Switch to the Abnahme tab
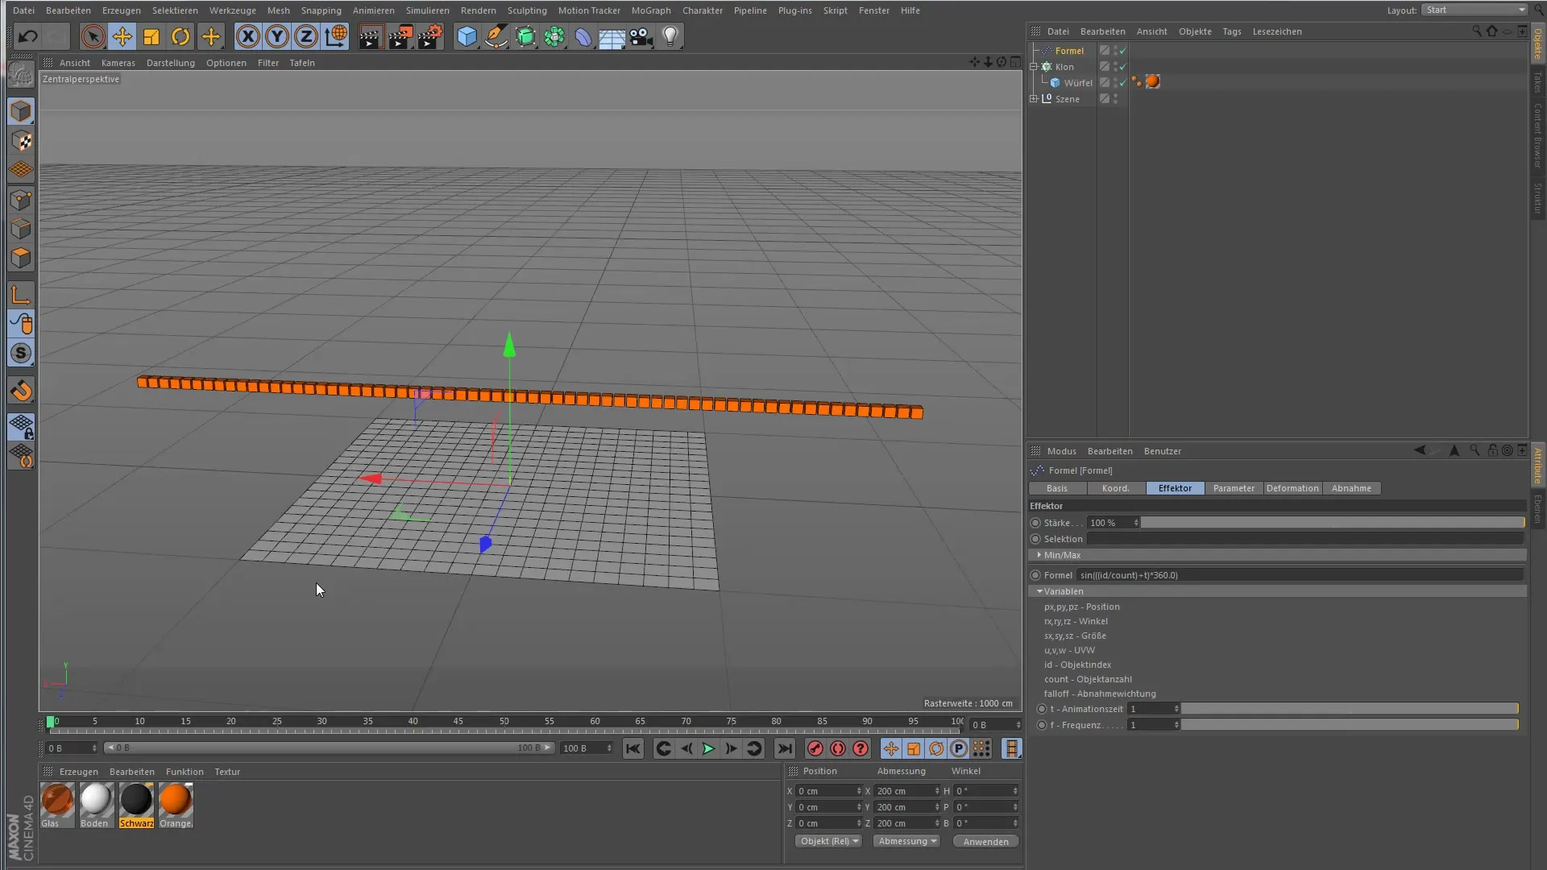 tap(1351, 488)
